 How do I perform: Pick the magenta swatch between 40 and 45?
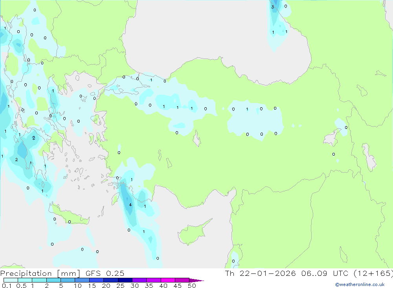(x=168, y=280)
